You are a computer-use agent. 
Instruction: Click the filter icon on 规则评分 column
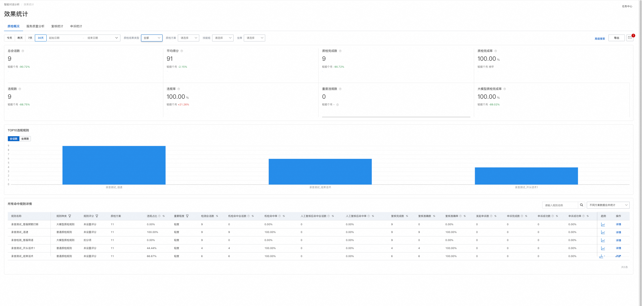pyautogui.click(x=97, y=216)
